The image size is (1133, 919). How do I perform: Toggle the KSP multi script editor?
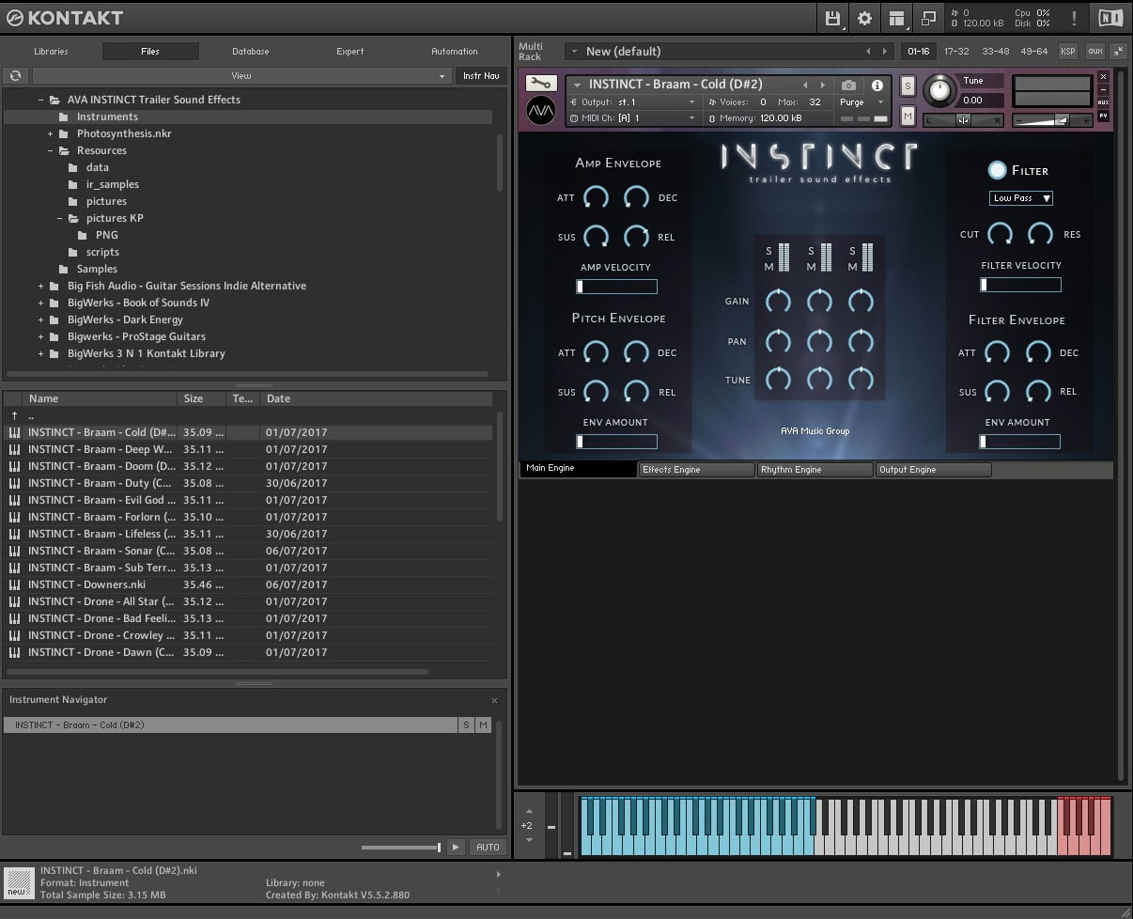(x=1068, y=52)
